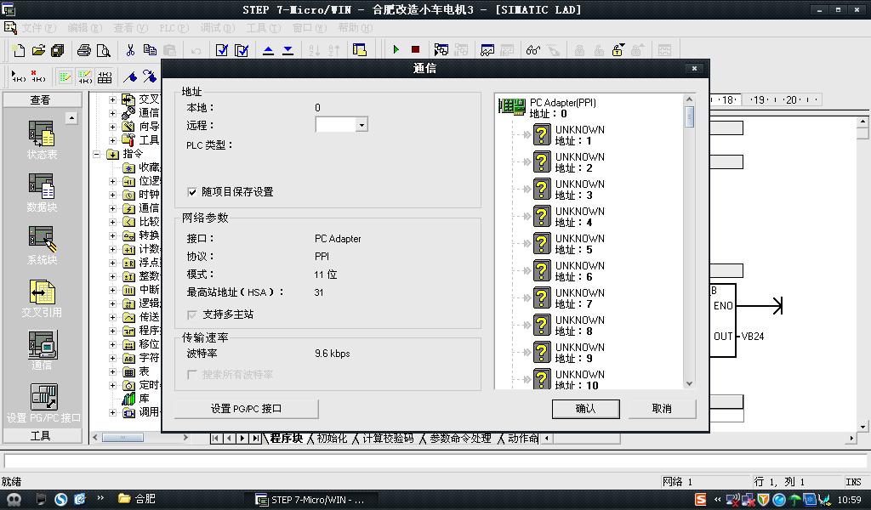Close the 通信 dialog
Image resolution: width=871 pixels, height=510 pixels.
coord(694,68)
